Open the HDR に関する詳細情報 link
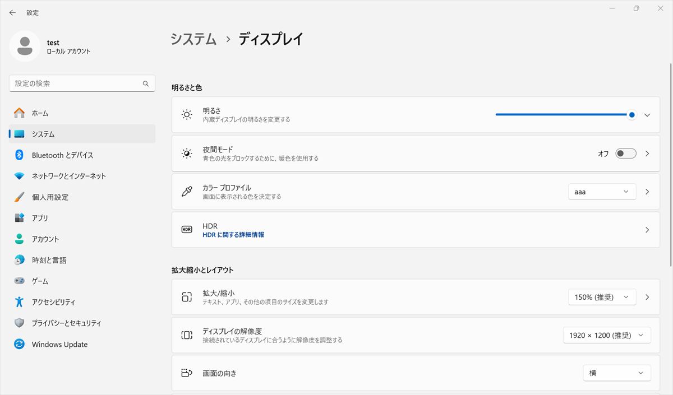673x395 pixels. click(233, 235)
